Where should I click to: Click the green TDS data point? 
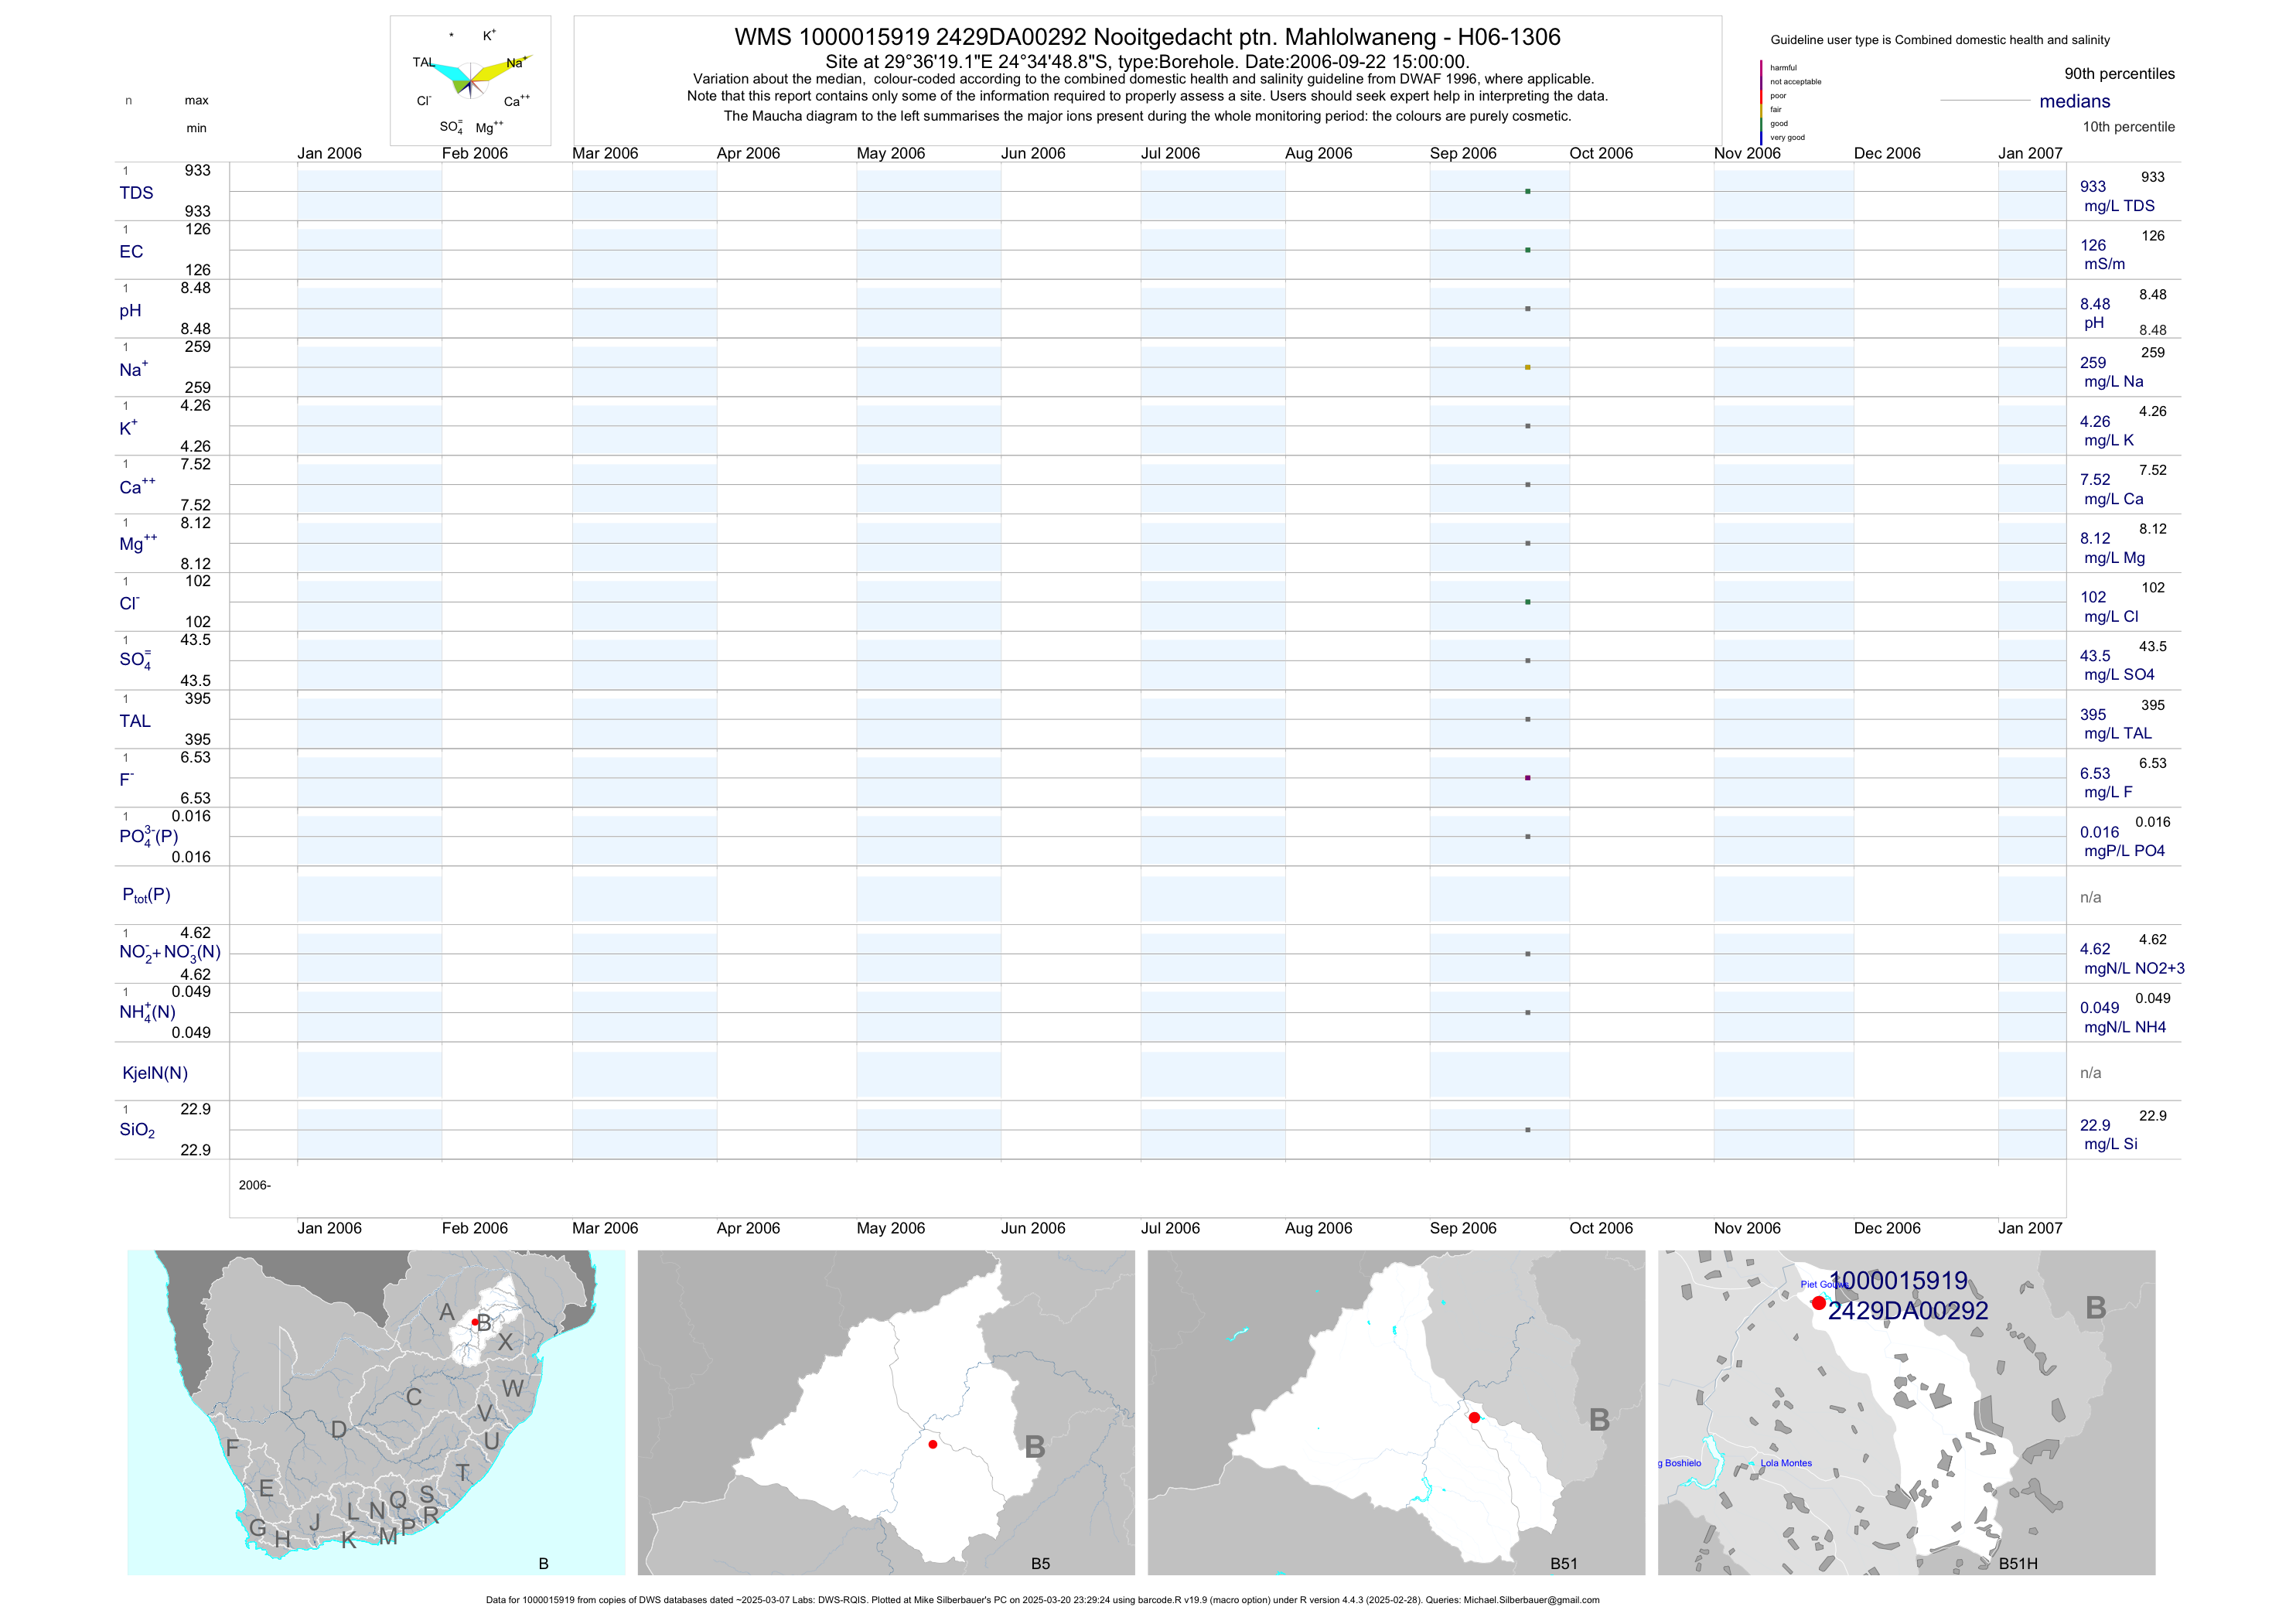1527,191
